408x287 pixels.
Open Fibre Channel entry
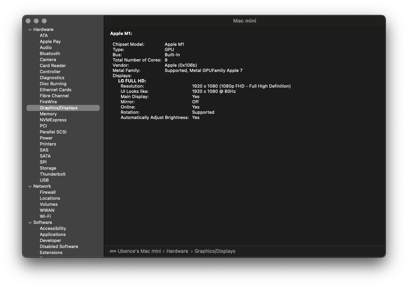[x=54, y=96]
